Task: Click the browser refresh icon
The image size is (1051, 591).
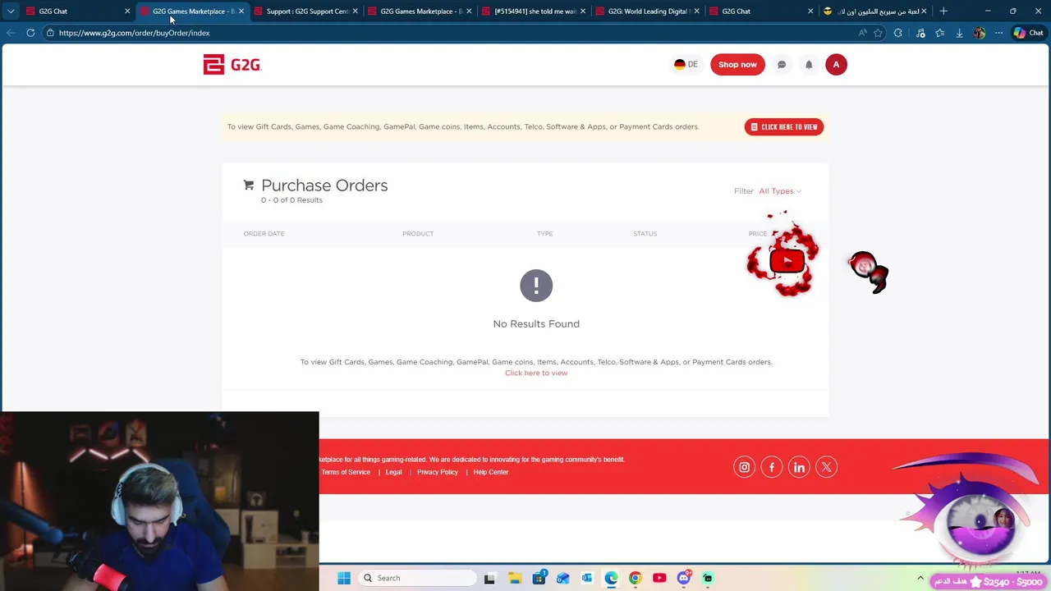Action: pyautogui.click(x=30, y=33)
